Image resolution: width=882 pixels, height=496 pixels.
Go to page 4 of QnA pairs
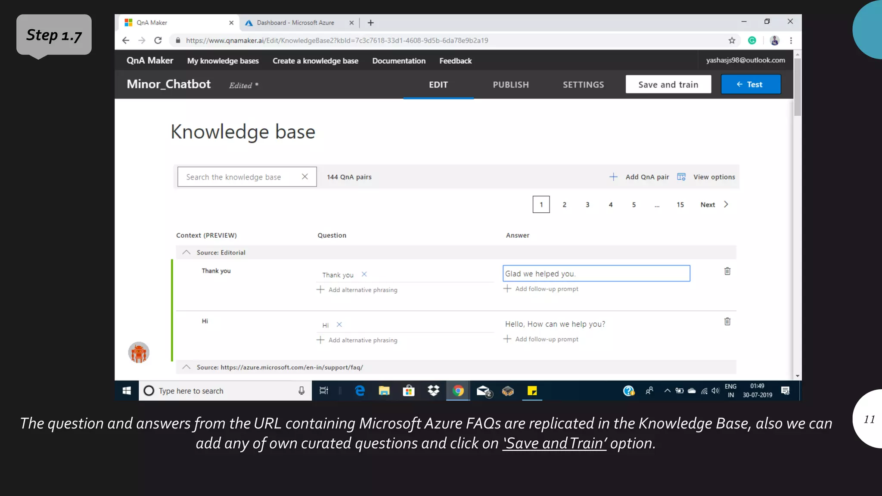pyautogui.click(x=611, y=205)
